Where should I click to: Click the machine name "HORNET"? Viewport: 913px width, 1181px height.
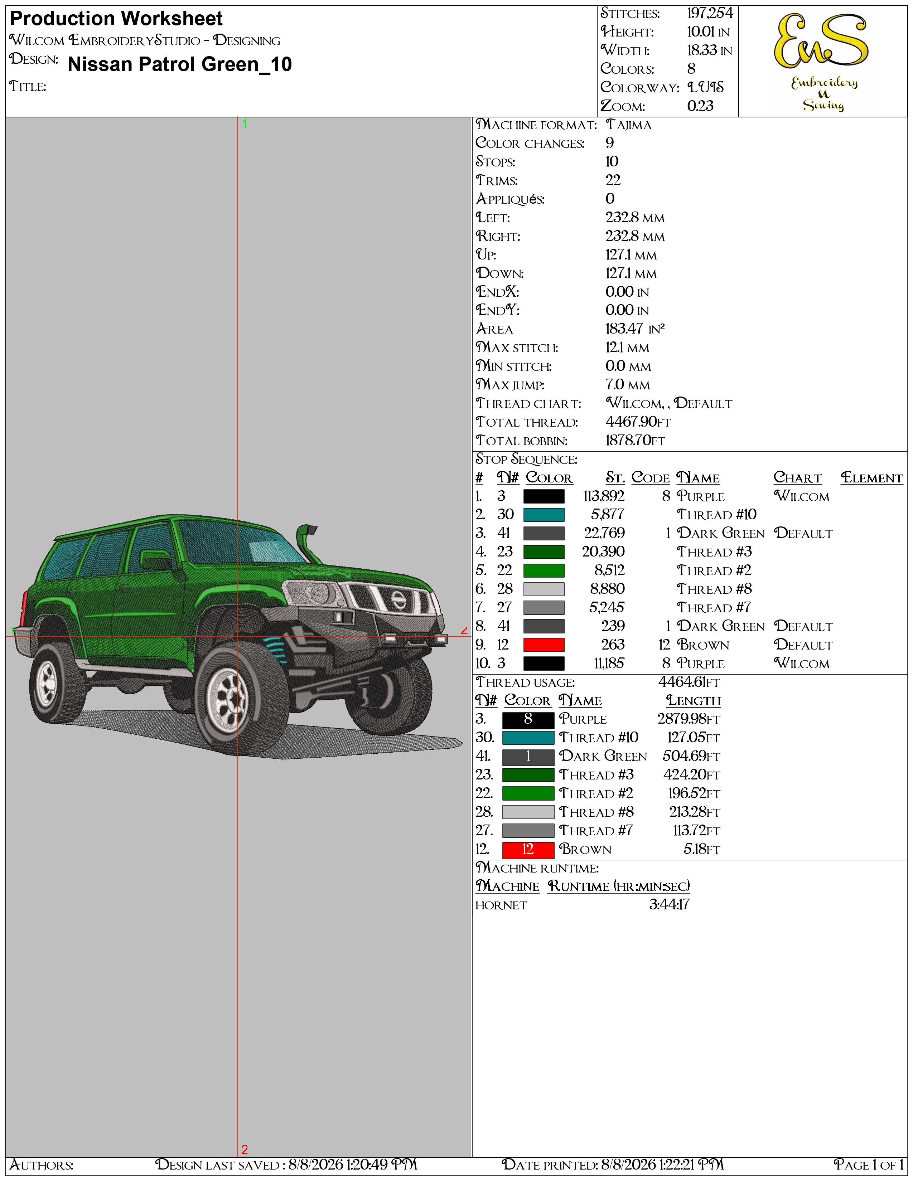tap(501, 905)
